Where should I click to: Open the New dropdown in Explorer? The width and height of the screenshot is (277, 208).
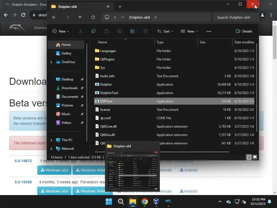point(61,31)
